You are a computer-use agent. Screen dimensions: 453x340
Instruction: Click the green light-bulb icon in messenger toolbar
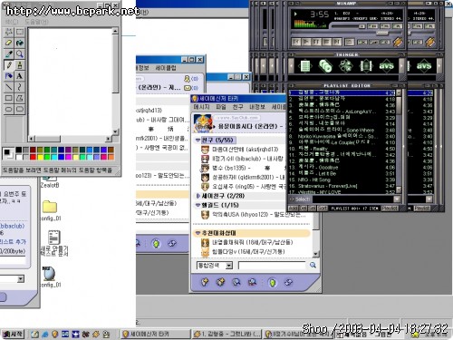273,283
